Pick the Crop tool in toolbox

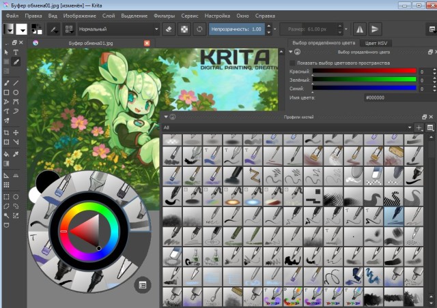click(6, 132)
